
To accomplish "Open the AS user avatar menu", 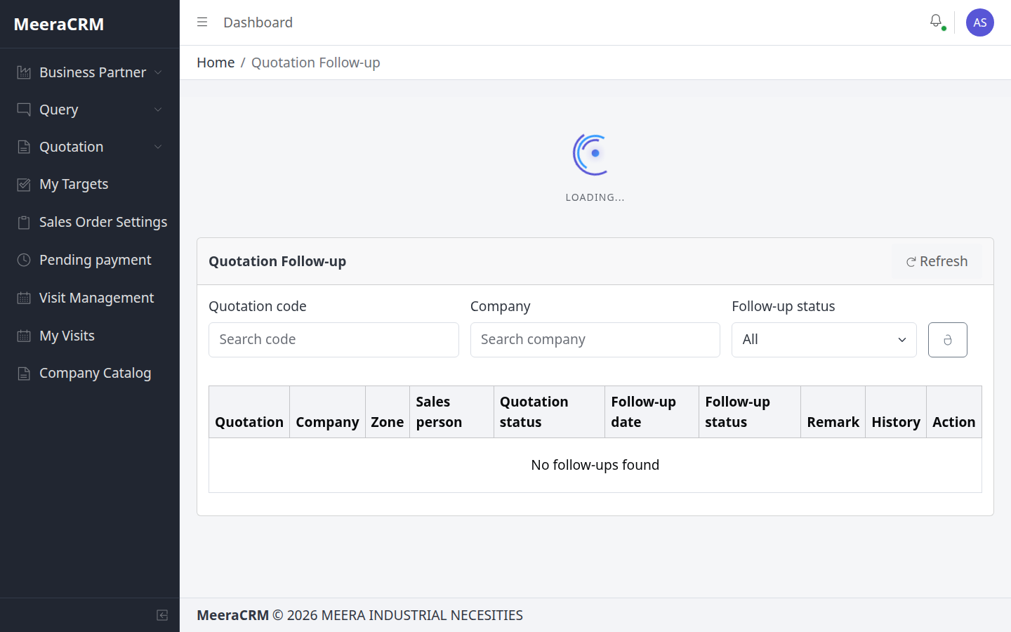I will [980, 22].
